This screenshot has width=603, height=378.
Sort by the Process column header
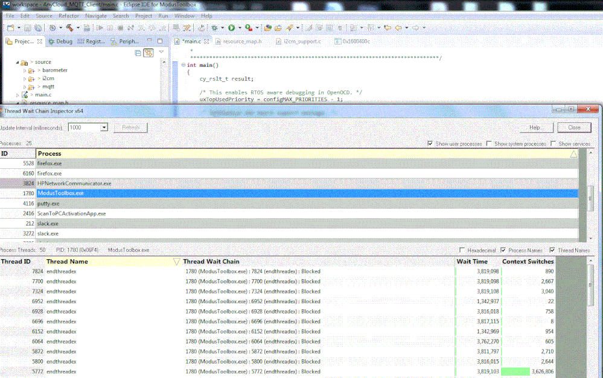pos(307,153)
